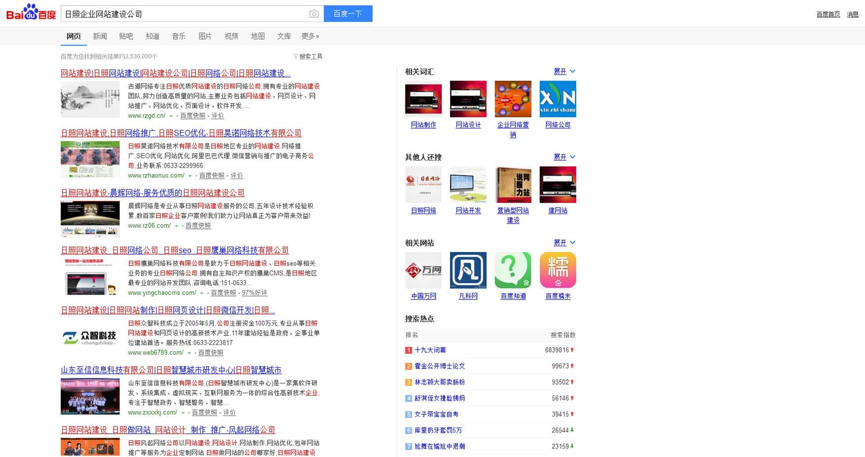Click 百度糯米 pink icon
This screenshot has height=457, width=865.
[x=558, y=270]
